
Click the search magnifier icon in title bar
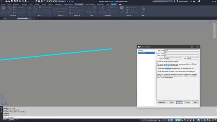pyautogui.click(x=175, y=1)
